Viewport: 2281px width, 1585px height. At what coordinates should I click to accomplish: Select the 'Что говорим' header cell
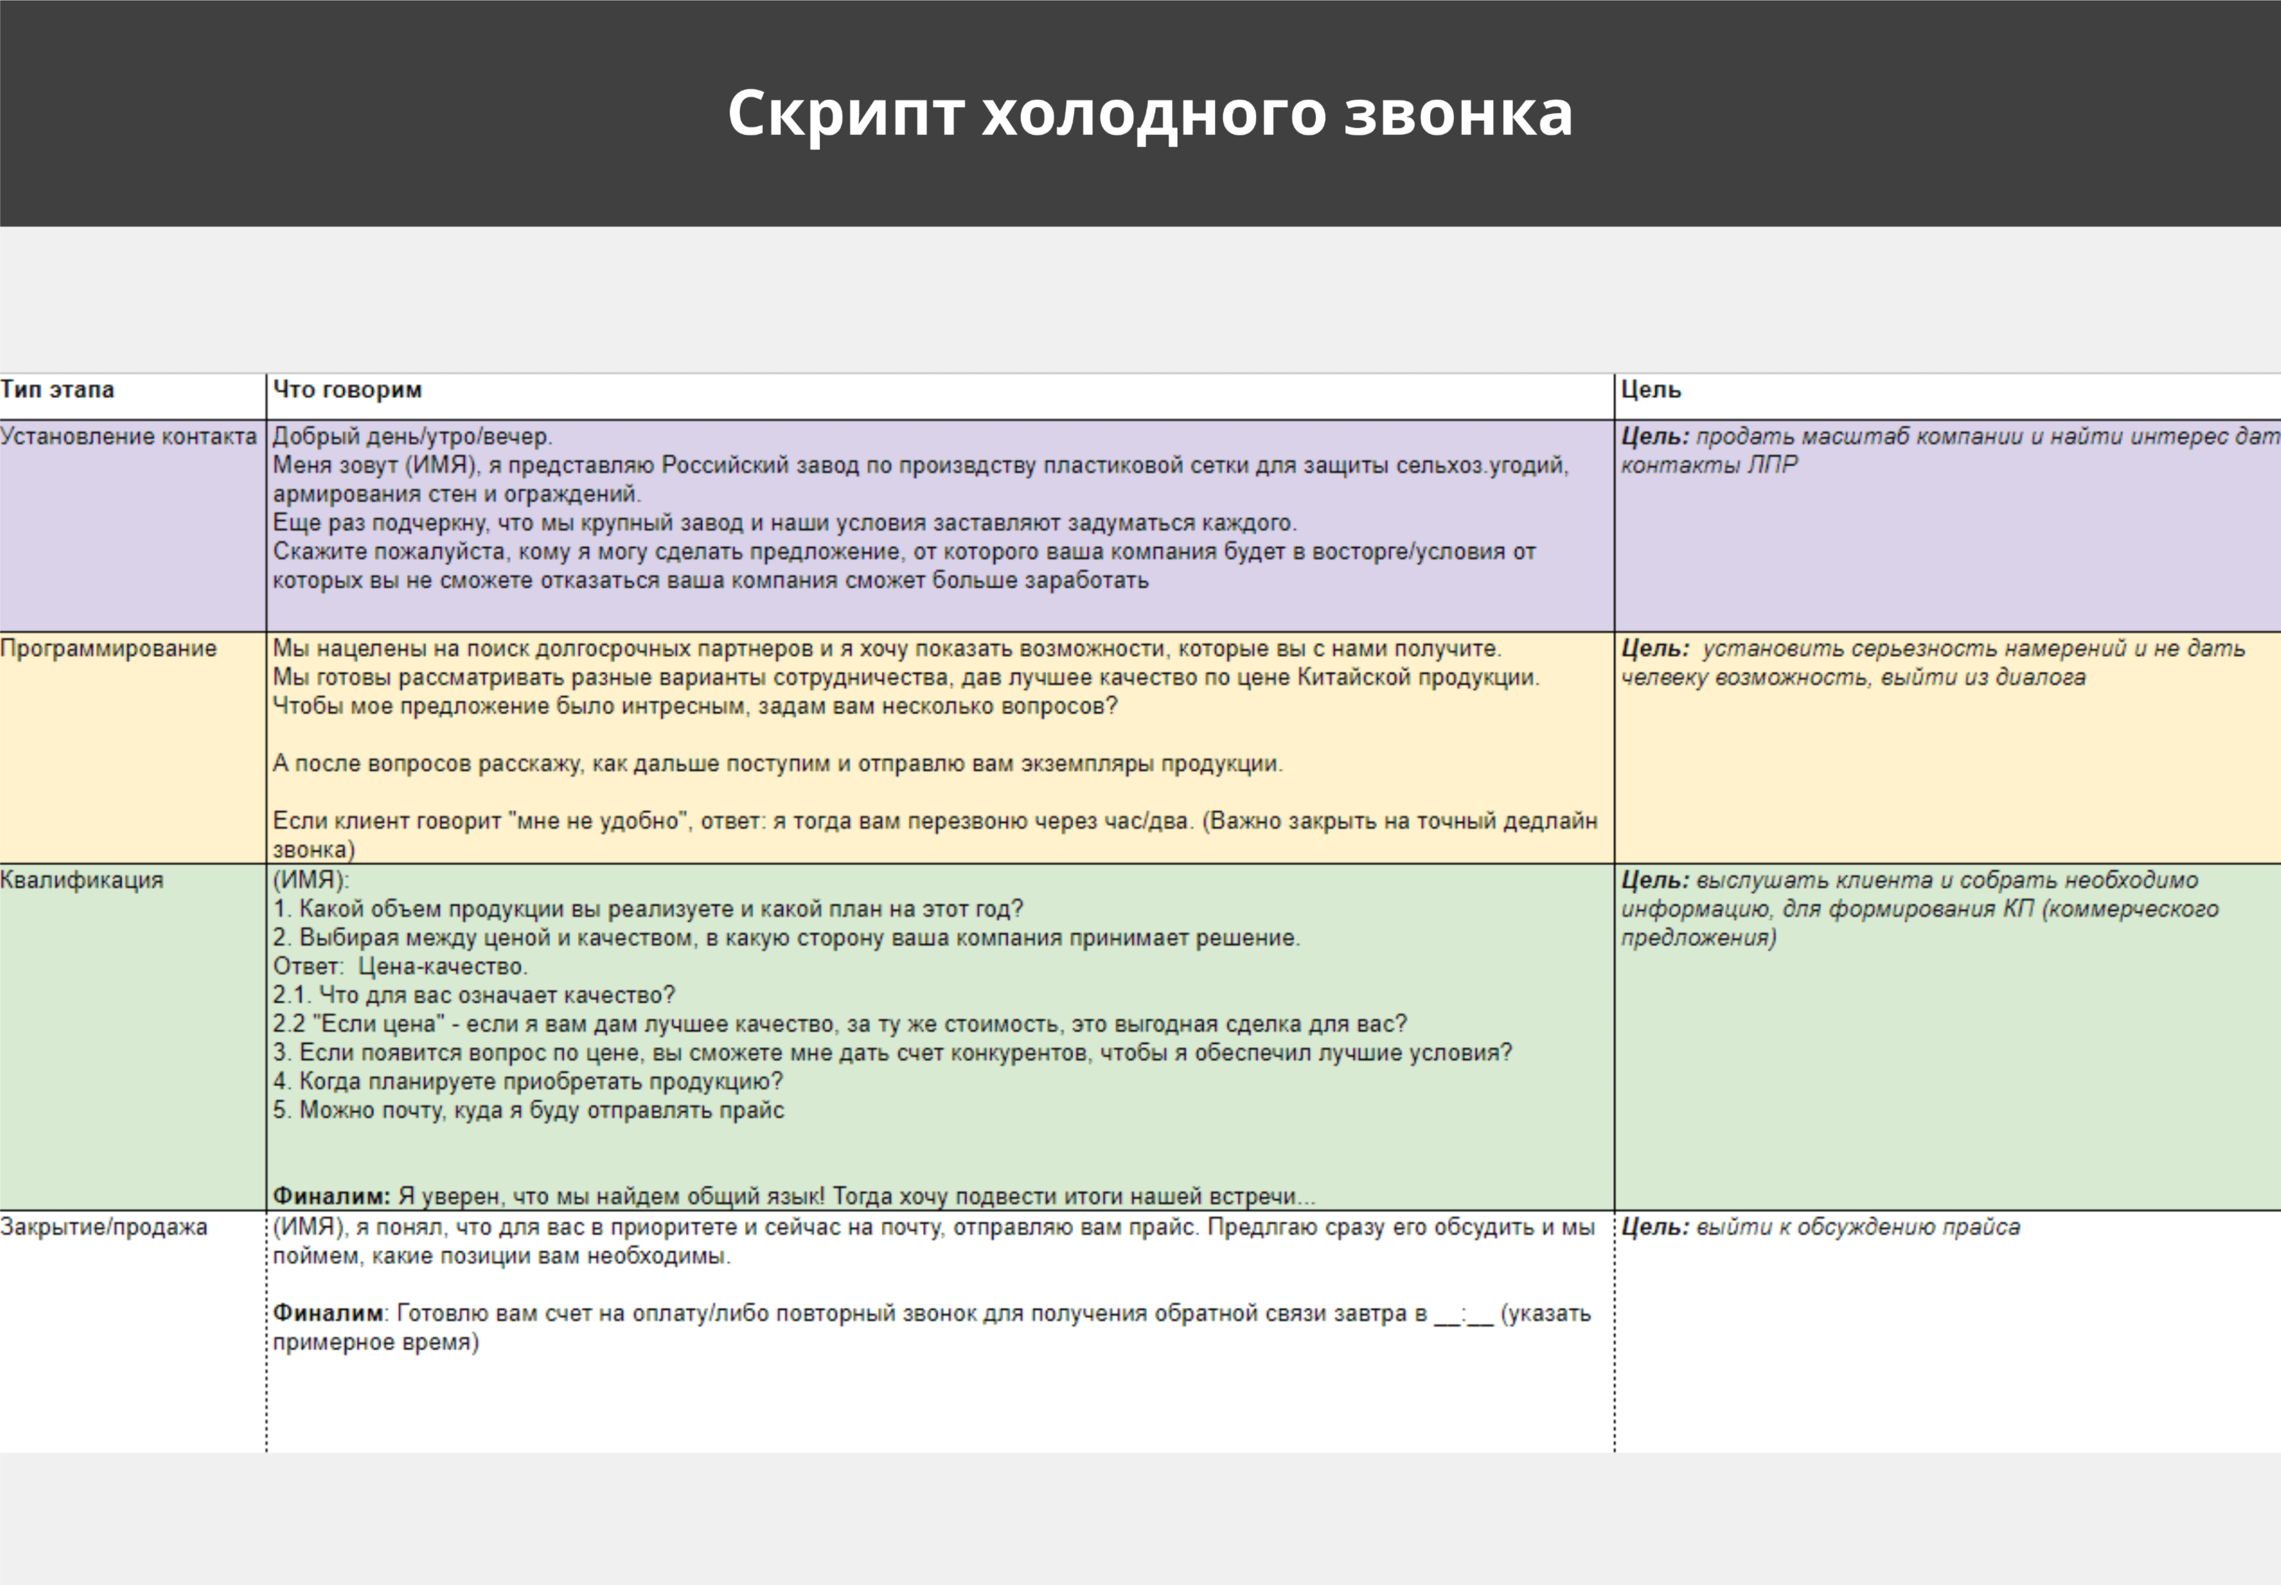[x=940, y=396]
